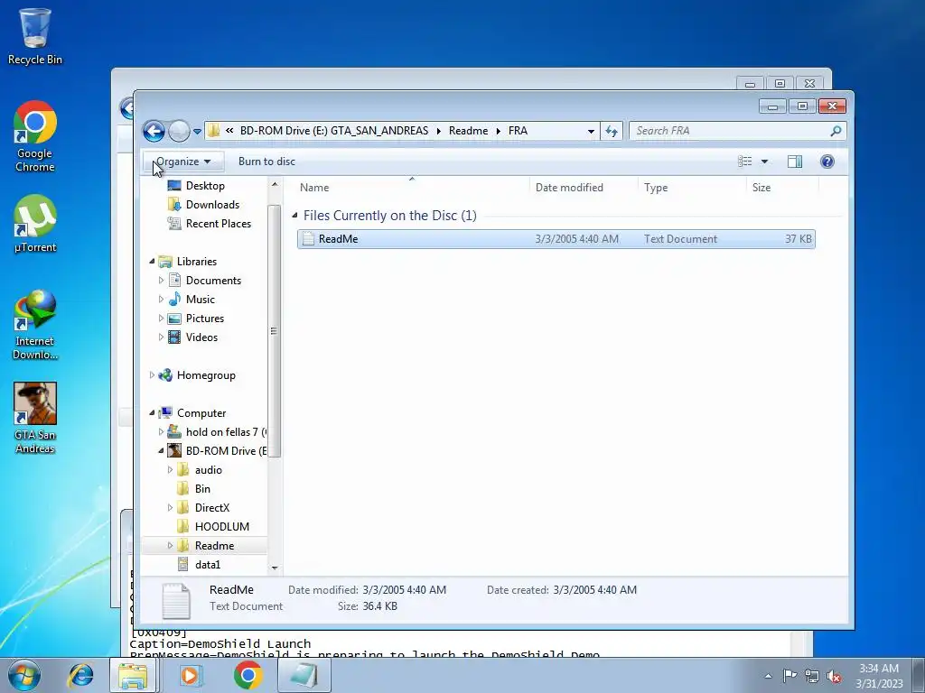Click the Readme segment in address bar
Screen dimensions: 925x693
click(x=468, y=131)
